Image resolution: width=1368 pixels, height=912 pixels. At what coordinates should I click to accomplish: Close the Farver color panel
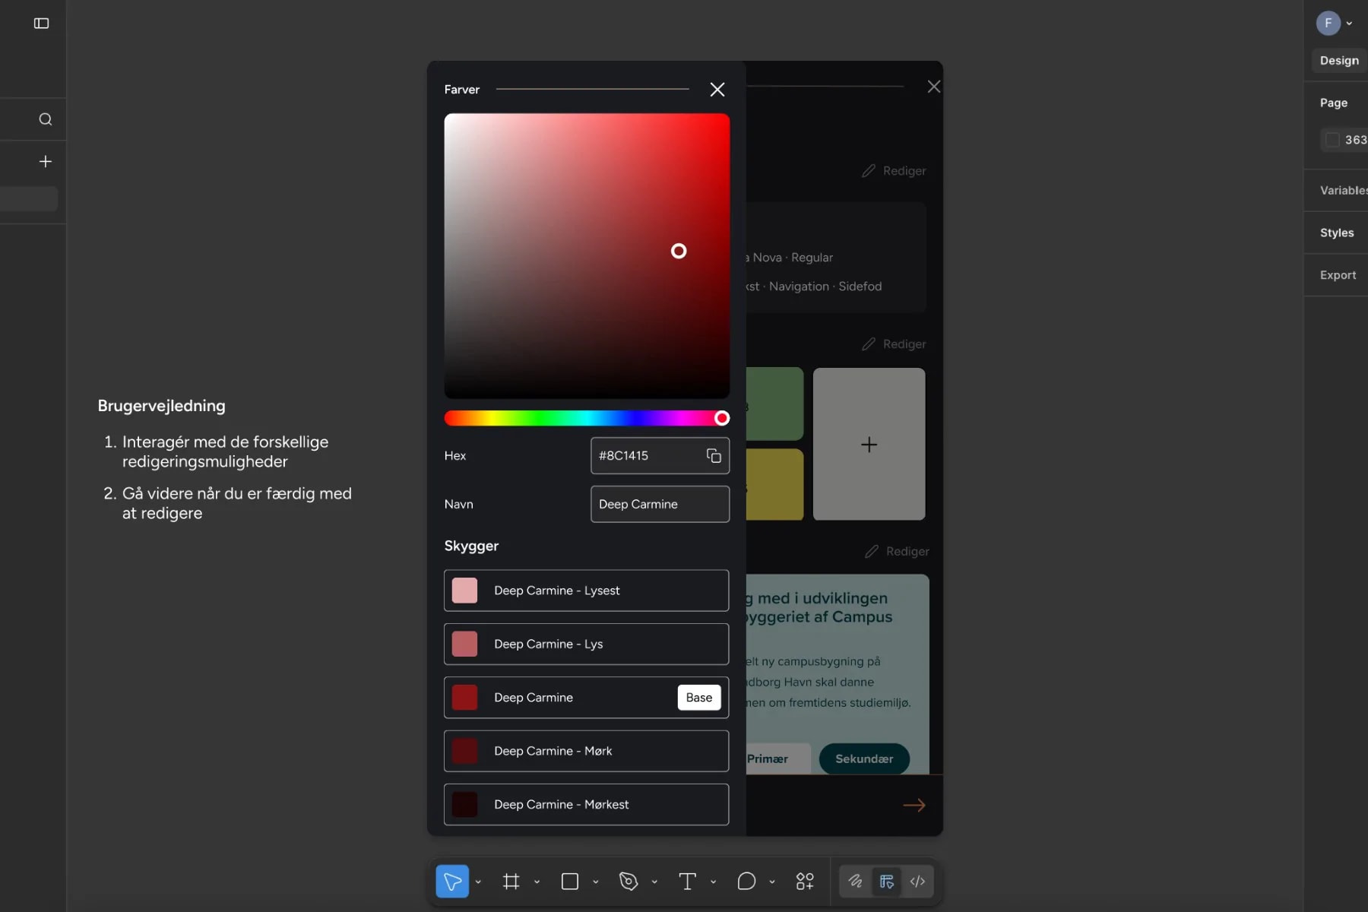(x=717, y=90)
